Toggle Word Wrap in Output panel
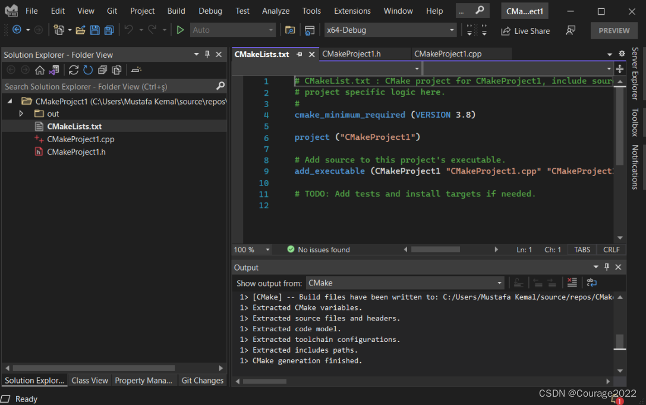 [591, 283]
